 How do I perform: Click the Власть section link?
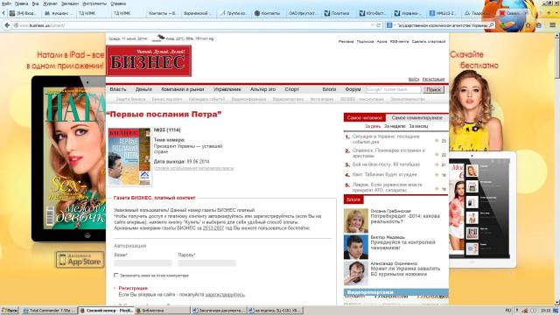[x=118, y=89]
